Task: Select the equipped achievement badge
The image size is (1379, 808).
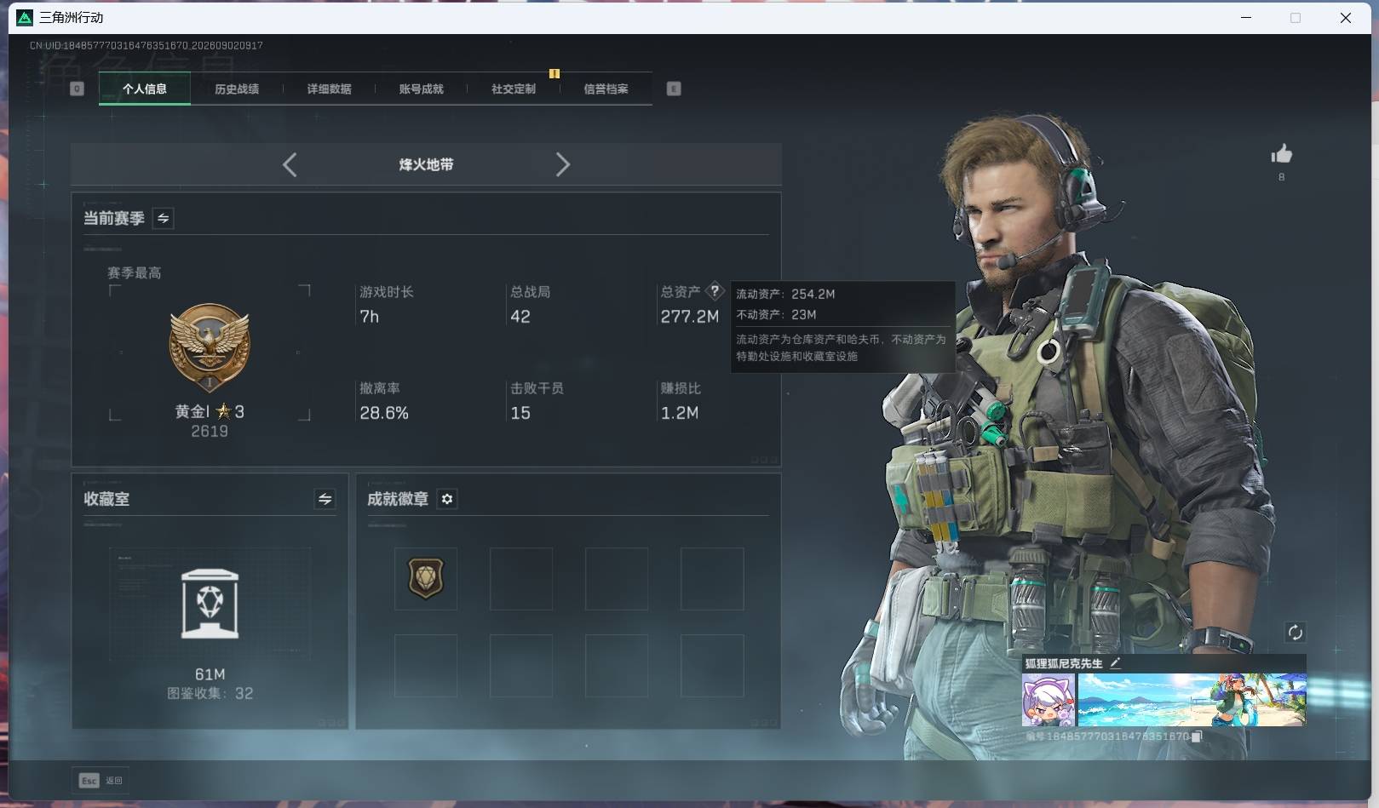Action: (x=426, y=579)
